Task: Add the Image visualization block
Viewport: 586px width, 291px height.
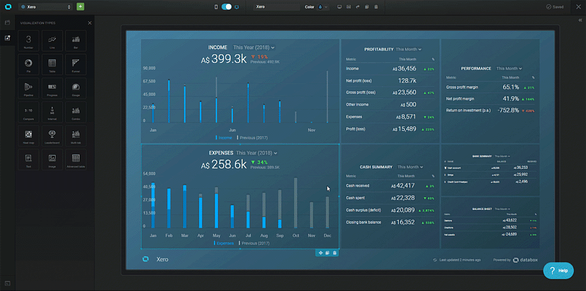Action: pos(52,160)
